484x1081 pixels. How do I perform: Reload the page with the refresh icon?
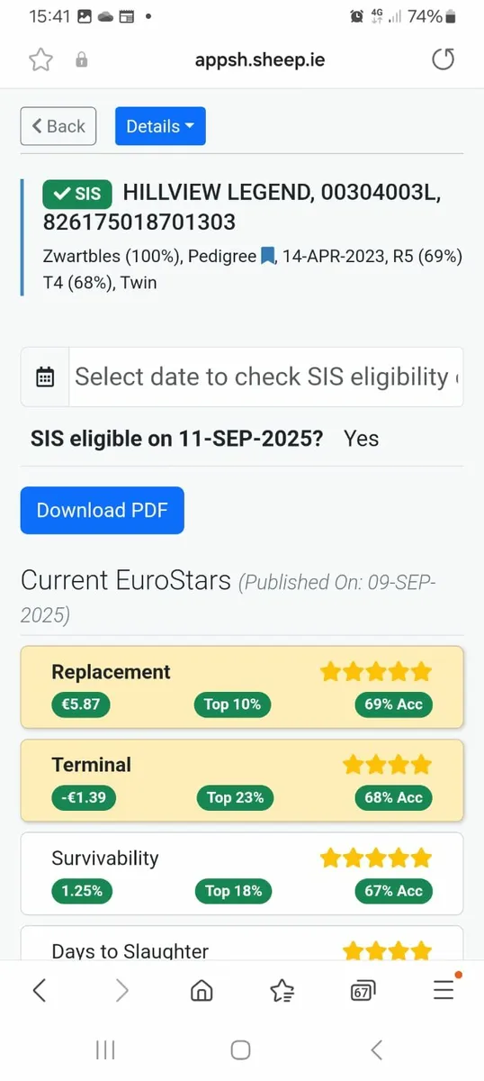click(x=444, y=60)
